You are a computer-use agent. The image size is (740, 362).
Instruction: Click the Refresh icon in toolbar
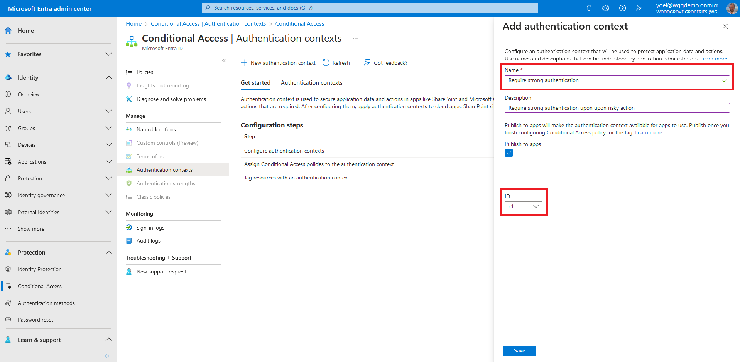coord(326,63)
